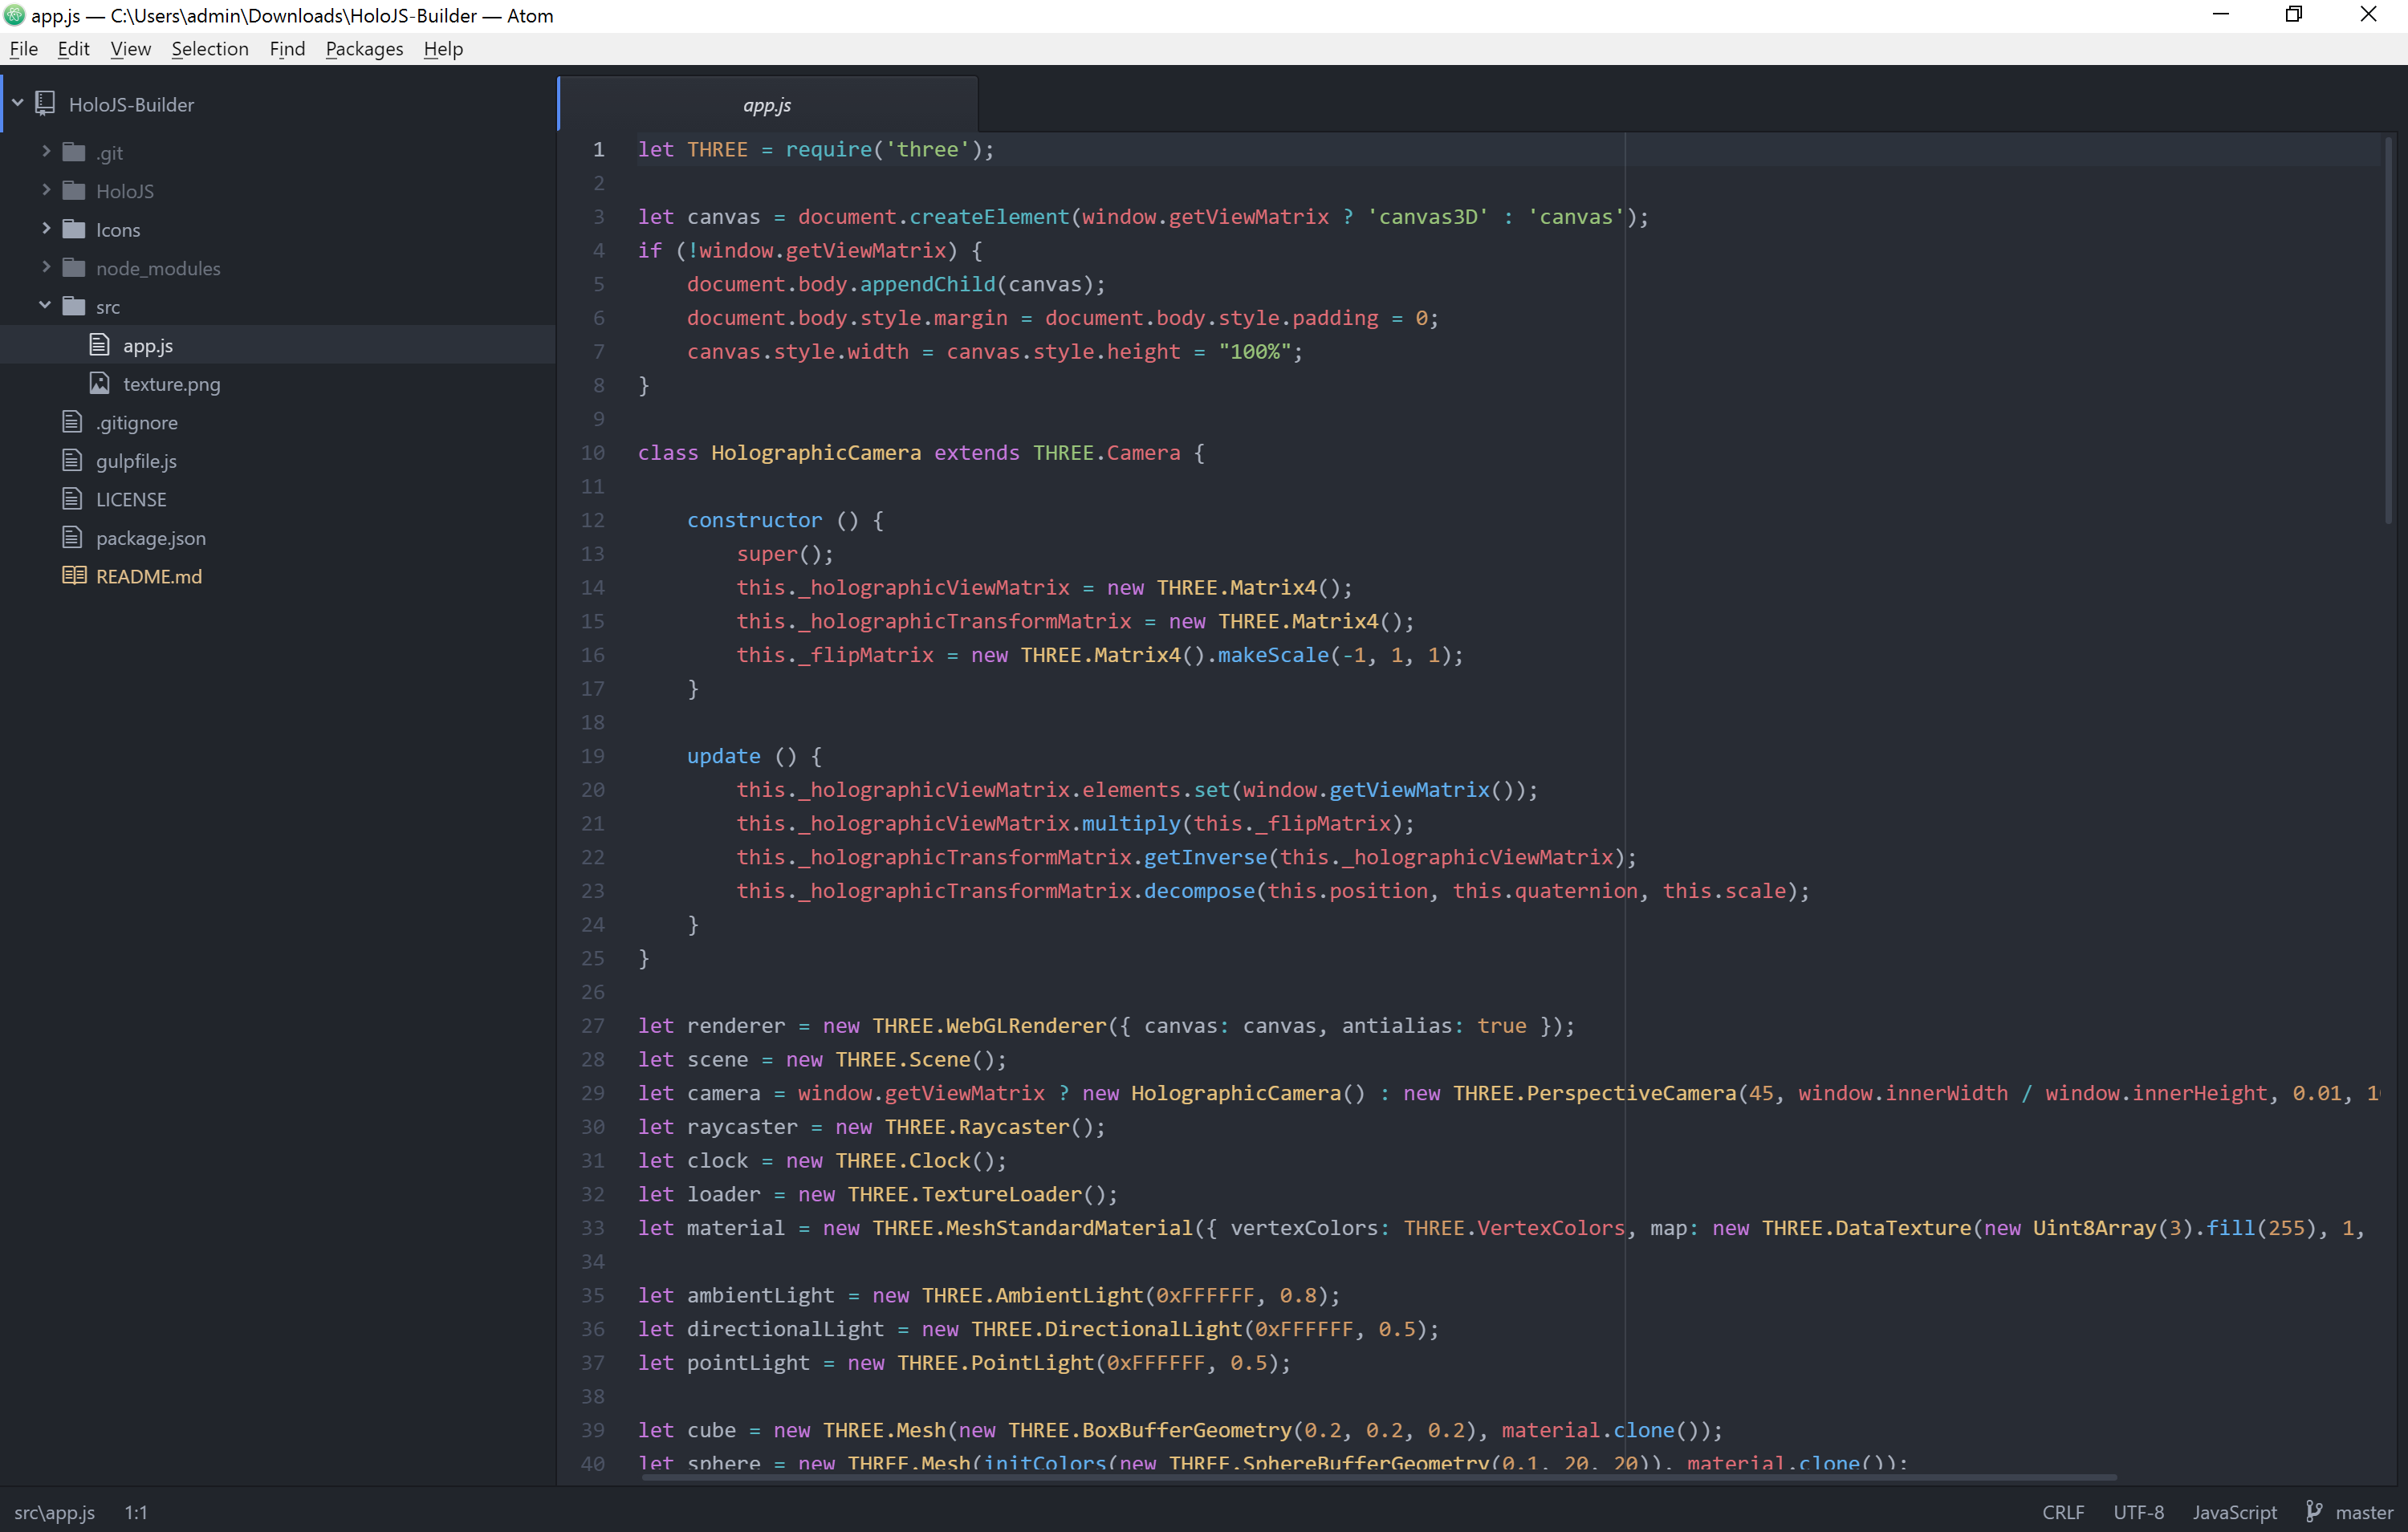
Task: Collapse the src folder chevron
Action: click(x=45, y=305)
